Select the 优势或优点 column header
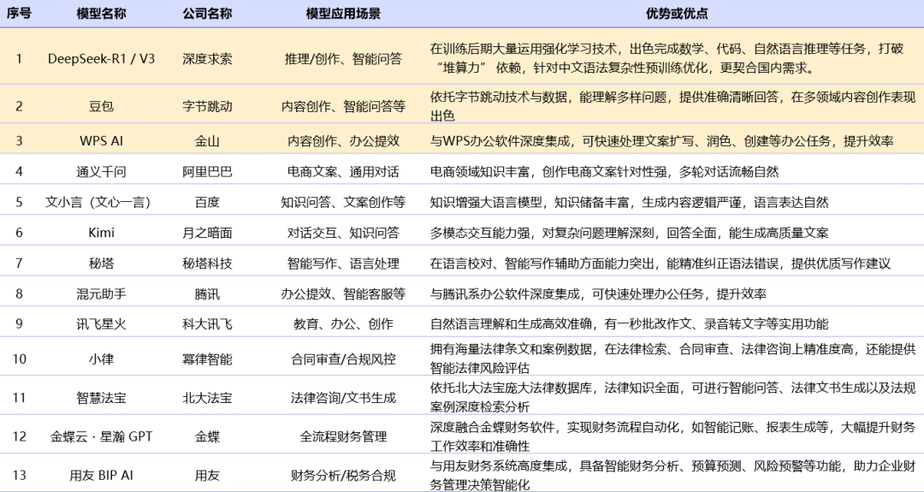Image resolution: width=924 pixels, height=492 pixels. [x=677, y=13]
